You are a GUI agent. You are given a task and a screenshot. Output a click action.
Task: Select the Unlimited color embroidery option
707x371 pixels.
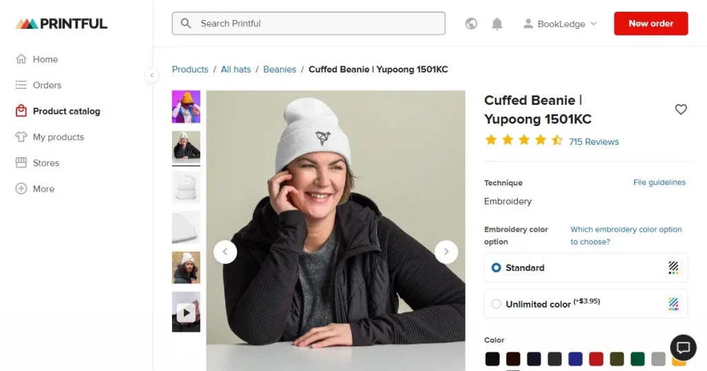(x=496, y=304)
